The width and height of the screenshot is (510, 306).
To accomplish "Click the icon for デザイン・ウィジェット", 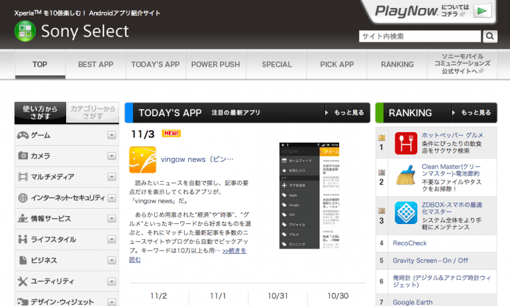I will [23, 302].
